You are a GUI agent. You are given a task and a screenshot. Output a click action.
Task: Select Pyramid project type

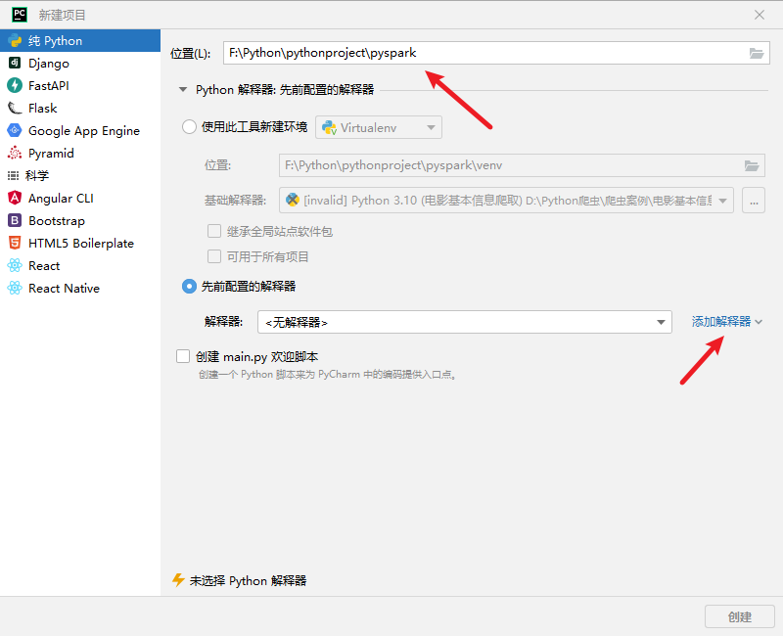click(x=80, y=153)
